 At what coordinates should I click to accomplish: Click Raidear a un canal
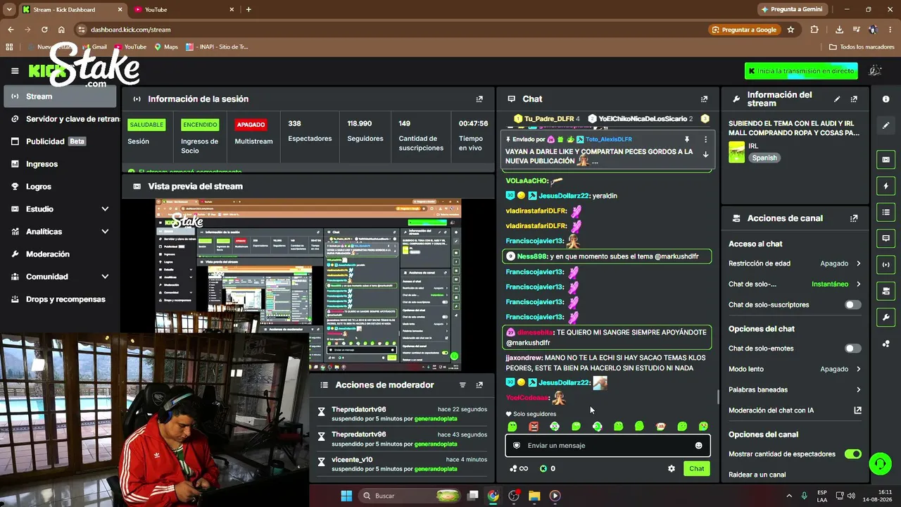click(757, 475)
